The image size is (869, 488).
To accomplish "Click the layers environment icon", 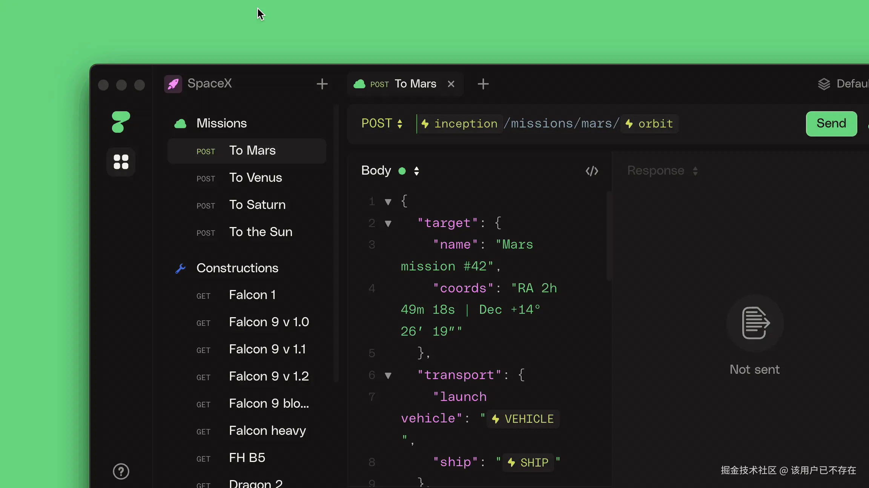I will point(824,84).
